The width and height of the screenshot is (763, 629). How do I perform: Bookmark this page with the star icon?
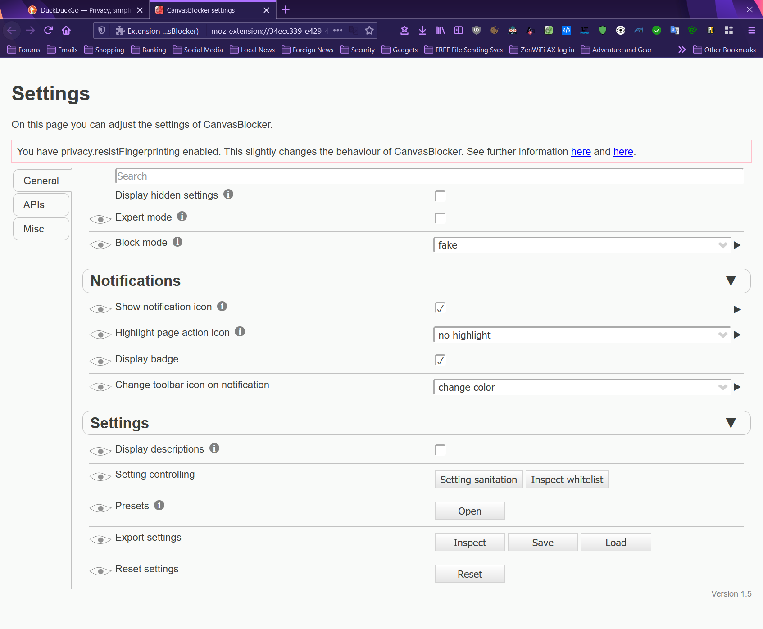[x=369, y=31]
